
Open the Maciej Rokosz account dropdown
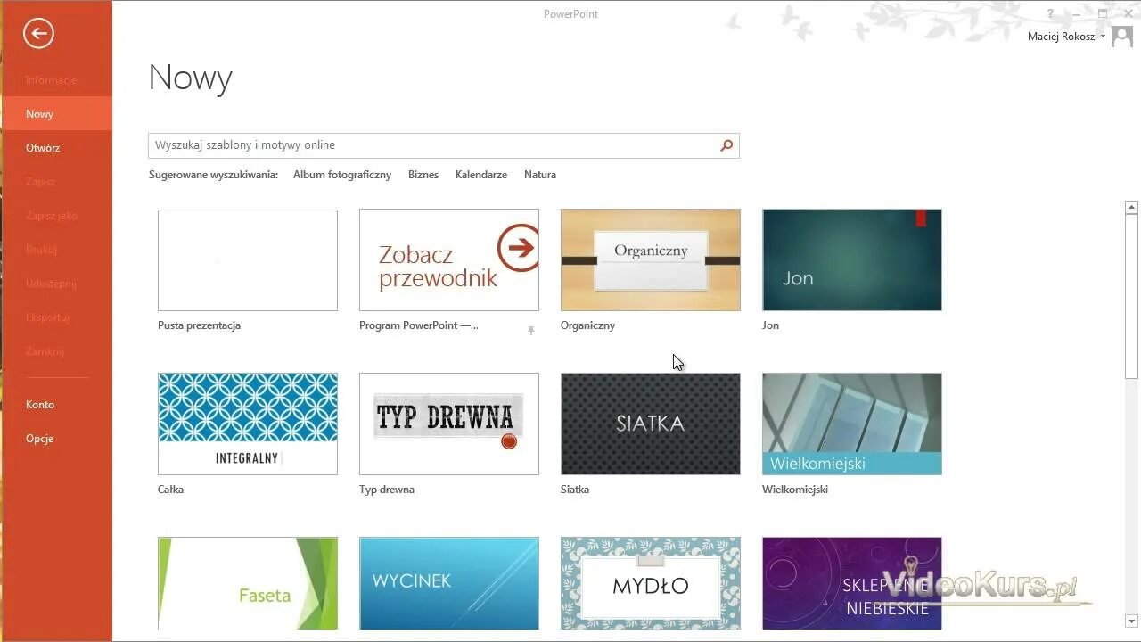coord(1064,36)
